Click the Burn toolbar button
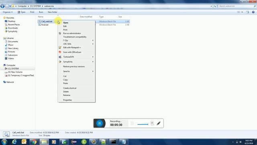This screenshot has width=257, height=145. [41, 12]
